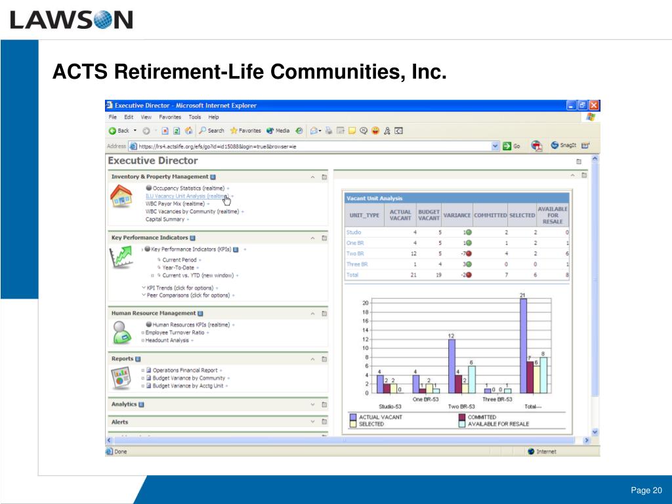Click the vertical scrollbar of the page
Viewport: 672px width, 504px height.
tap(595, 295)
